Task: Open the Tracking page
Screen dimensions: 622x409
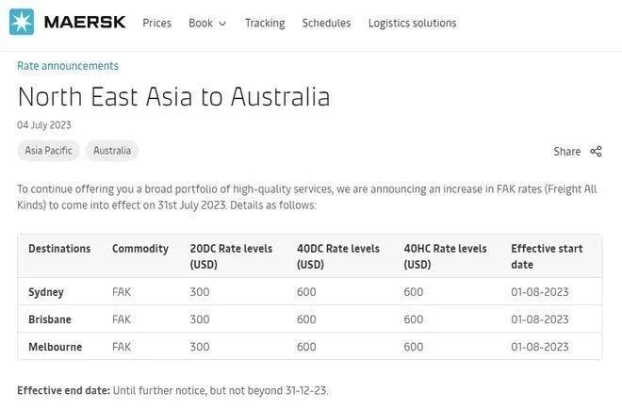Action: 265,23
